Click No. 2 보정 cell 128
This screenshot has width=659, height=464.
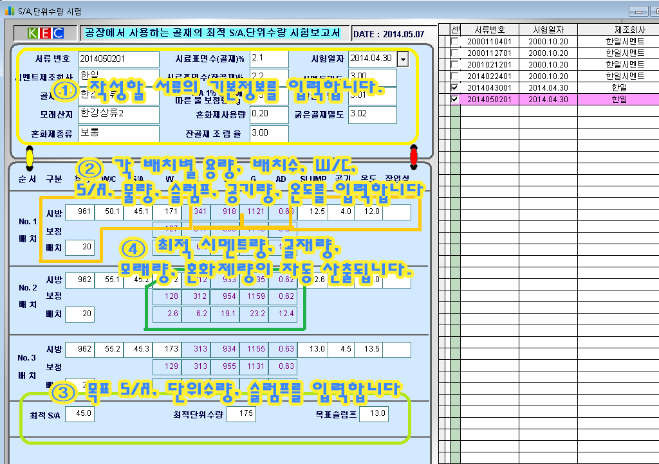point(167,297)
